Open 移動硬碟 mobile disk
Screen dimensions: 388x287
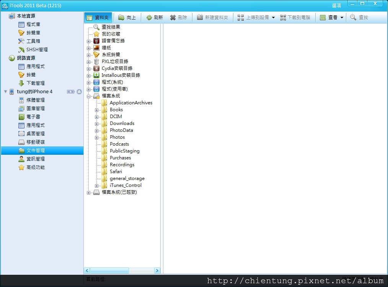click(x=35, y=142)
